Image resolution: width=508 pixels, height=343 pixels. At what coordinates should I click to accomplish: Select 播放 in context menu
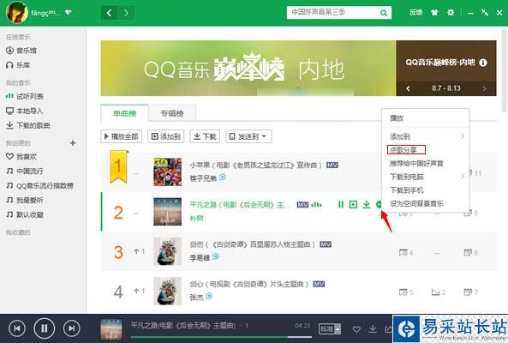pos(426,118)
